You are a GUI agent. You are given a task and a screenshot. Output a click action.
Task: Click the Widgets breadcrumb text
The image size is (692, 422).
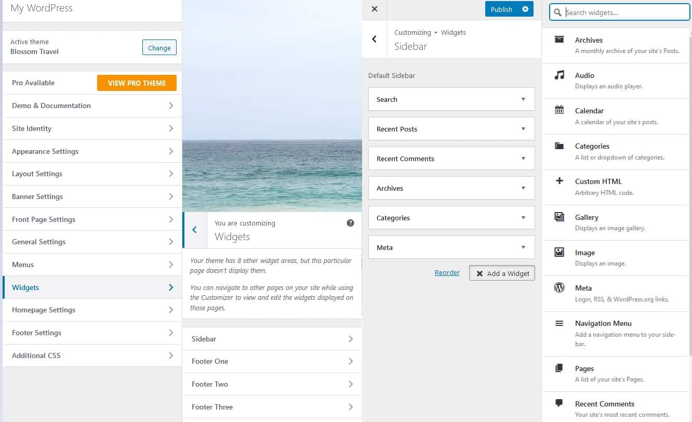click(453, 32)
